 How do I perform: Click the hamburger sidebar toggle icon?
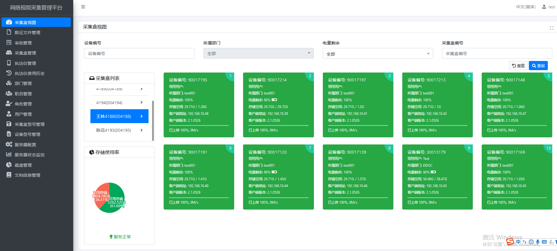[x=83, y=7]
